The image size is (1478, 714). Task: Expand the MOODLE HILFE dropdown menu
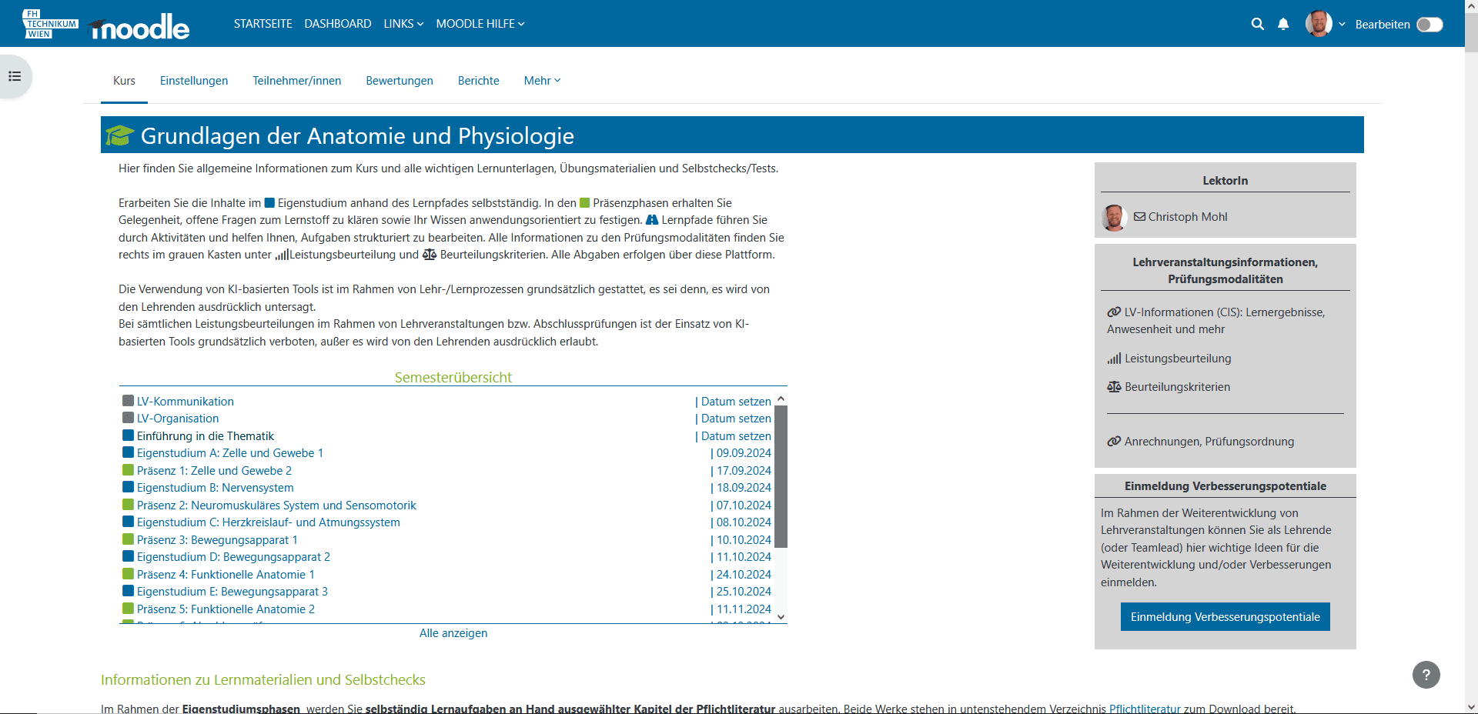click(x=480, y=24)
